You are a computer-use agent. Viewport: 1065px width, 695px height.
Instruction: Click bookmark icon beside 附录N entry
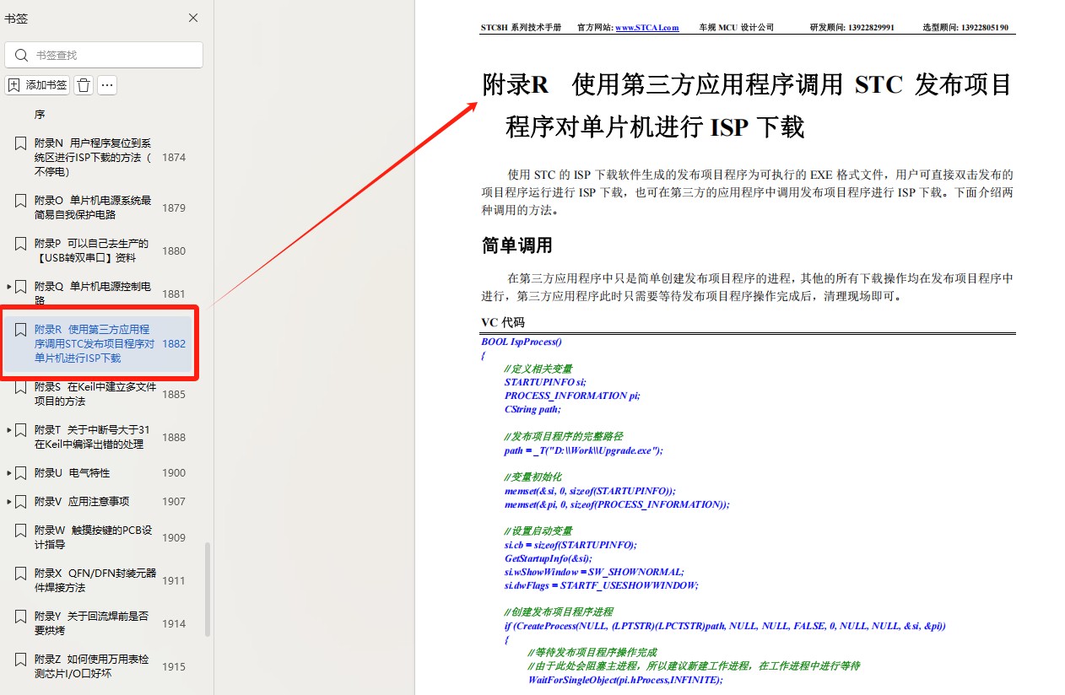21,143
